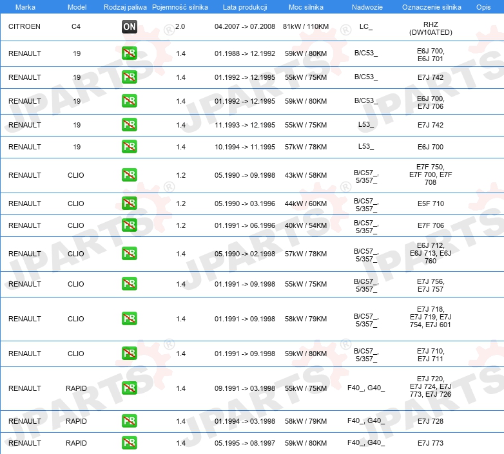
Task: Click petrol icon in Clio 44kW / 60KM row
Action: (130, 203)
